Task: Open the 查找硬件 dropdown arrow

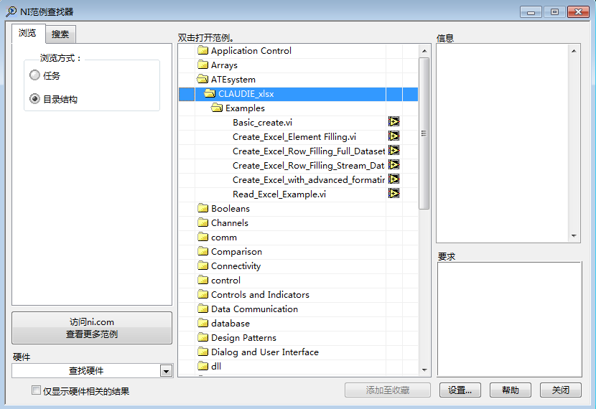Action: pos(166,371)
